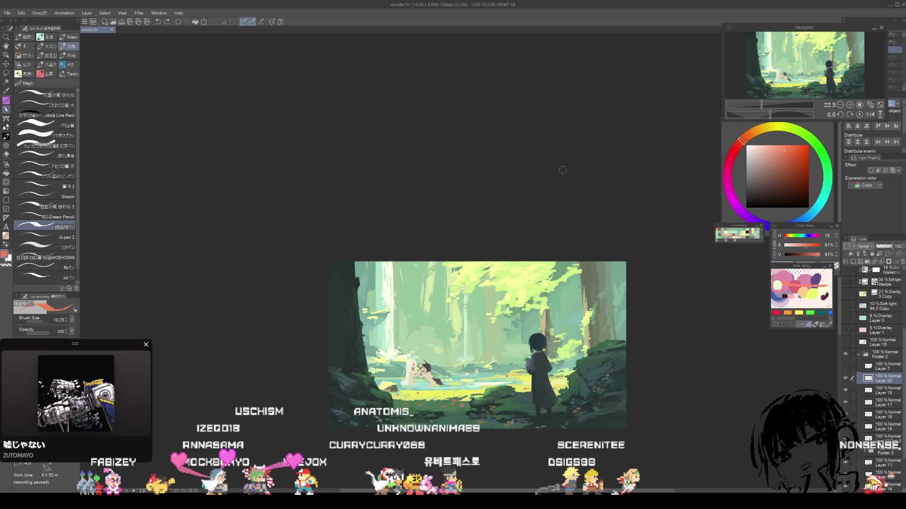Toggle the snap to ruler command bar button
This screenshot has height=509, width=906.
coord(243,22)
